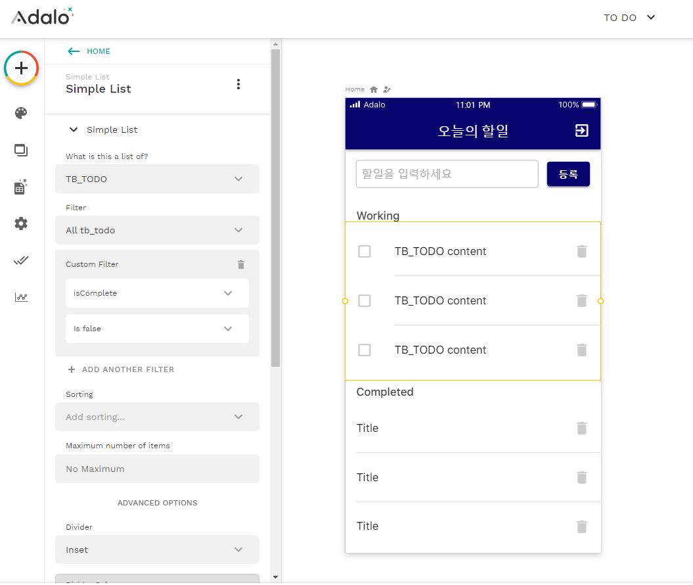This screenshot has height=585, width=693.
Task: Open the All tb_todo filter dropdown
Action: click(x=157, y=230)
